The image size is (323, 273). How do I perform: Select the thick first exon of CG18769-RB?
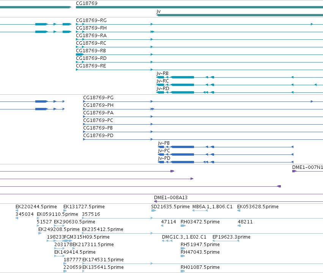tap(80, 55)
